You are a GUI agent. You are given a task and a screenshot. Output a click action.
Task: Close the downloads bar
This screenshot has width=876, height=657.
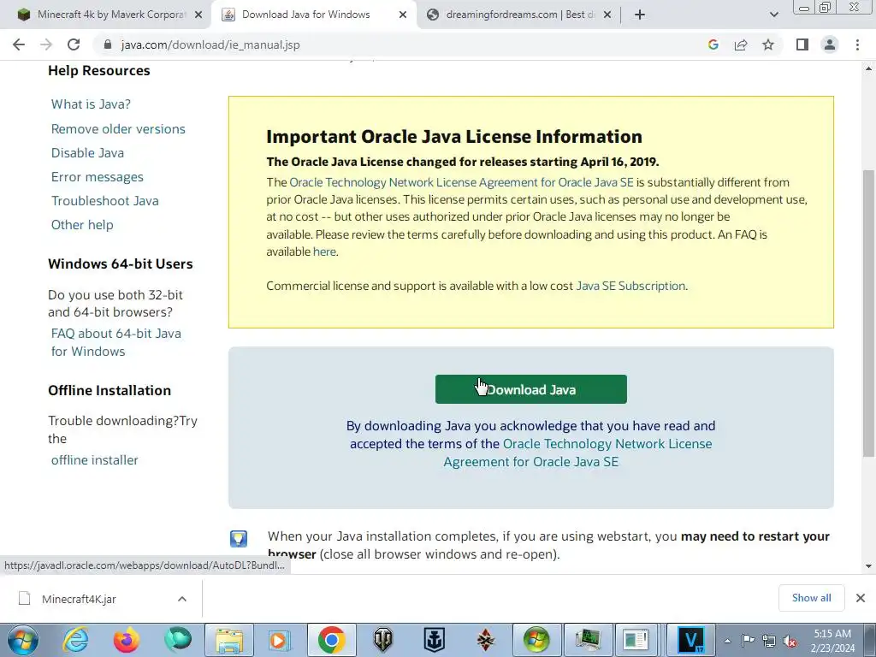(x=861, y=598)
